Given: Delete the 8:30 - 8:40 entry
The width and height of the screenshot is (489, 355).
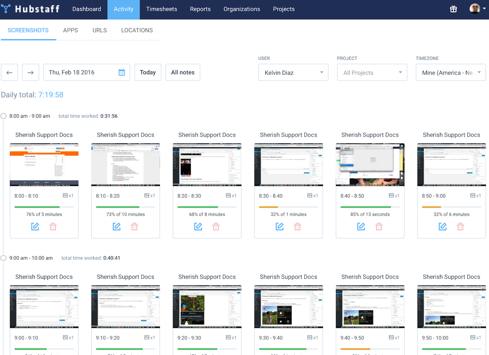Looking at the screenshot, I should click(x=297, y=227).
